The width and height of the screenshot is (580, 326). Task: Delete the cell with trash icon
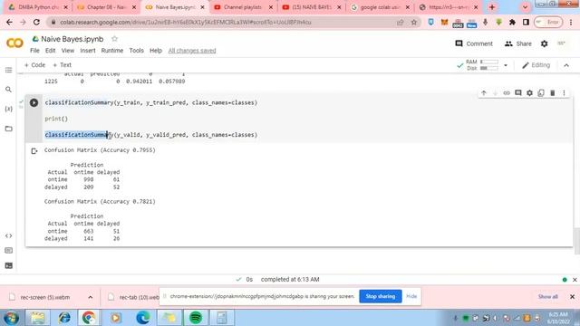pos(552,93)
